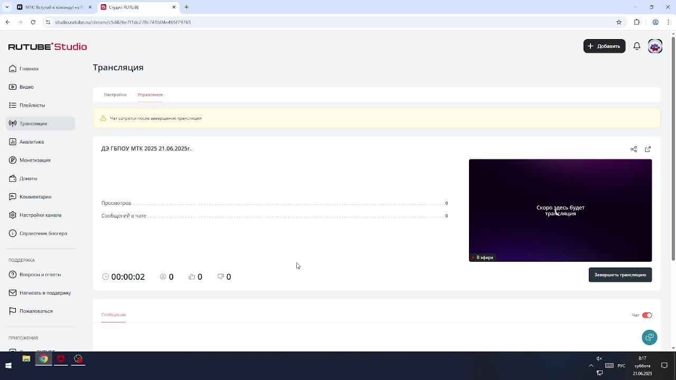Click the stream timer 00:00:02
Viewport: 676px width, 380px height.
point(128,277)
